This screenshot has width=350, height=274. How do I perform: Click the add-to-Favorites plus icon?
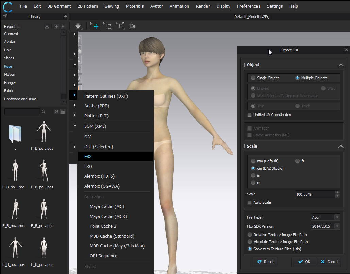[x=56, y=27]
